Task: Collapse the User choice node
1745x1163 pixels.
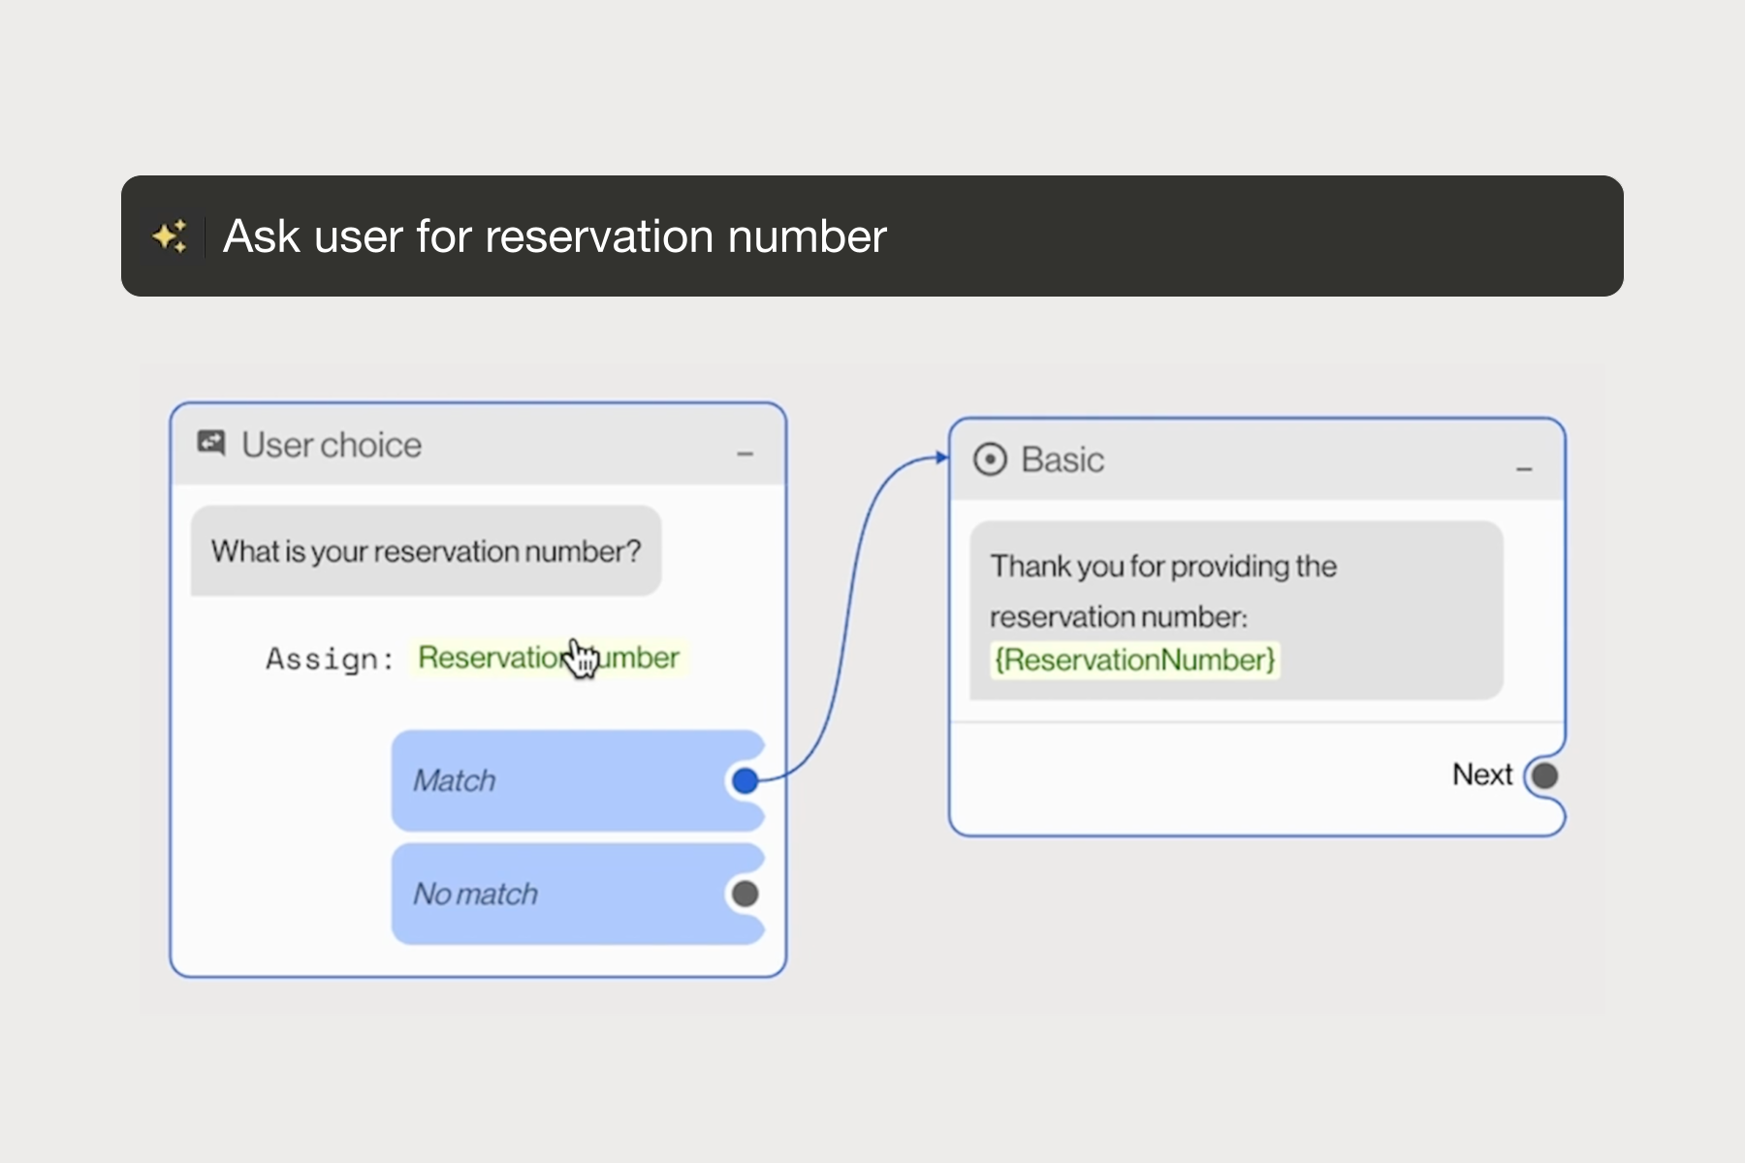Action: point(745,453)
